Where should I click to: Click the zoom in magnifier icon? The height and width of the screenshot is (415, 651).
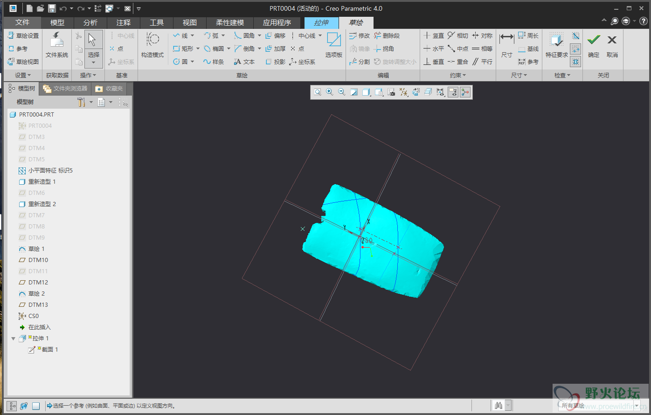(x=330, y=92)
